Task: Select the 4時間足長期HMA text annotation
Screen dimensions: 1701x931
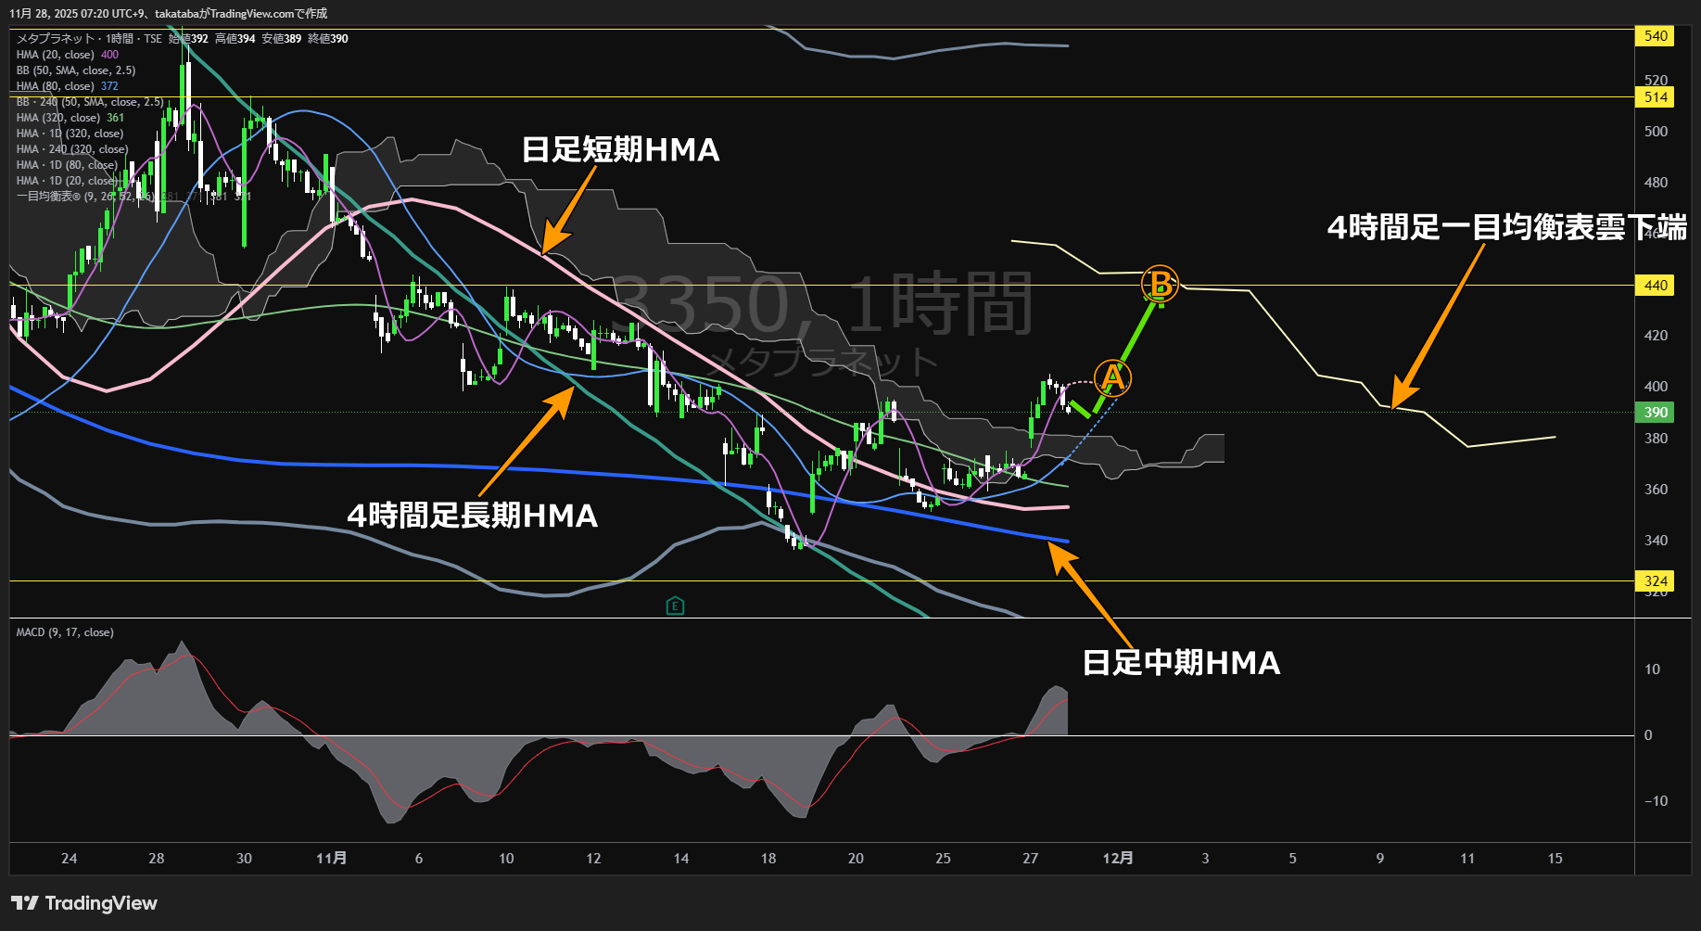Action: (473, 516)
